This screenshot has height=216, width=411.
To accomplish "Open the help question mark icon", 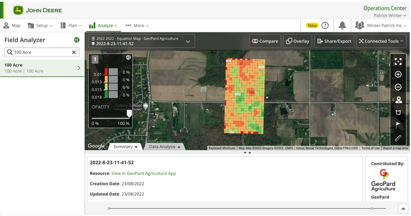I will 325,26.
